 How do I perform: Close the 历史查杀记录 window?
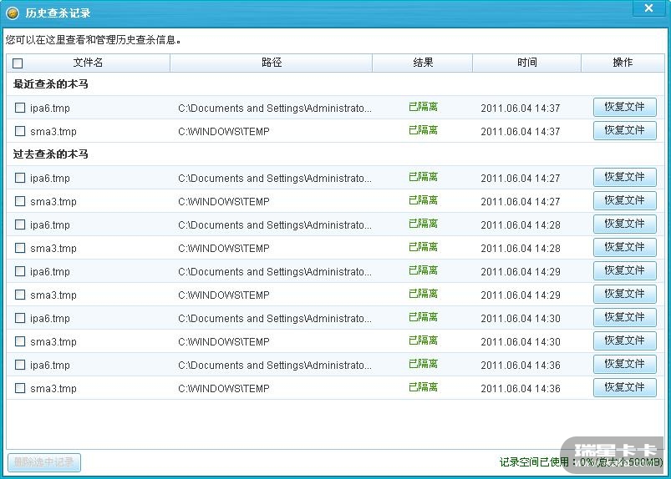(x=648, y=8)
